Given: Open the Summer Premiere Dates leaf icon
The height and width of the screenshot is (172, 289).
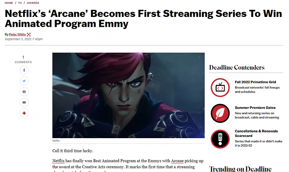Looking at the screenshot, I should pyautogui.click(x=220, y=113).
